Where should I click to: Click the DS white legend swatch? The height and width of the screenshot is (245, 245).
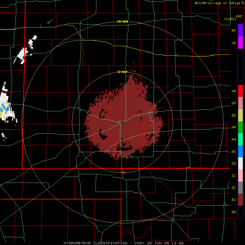tap(240, 163)
